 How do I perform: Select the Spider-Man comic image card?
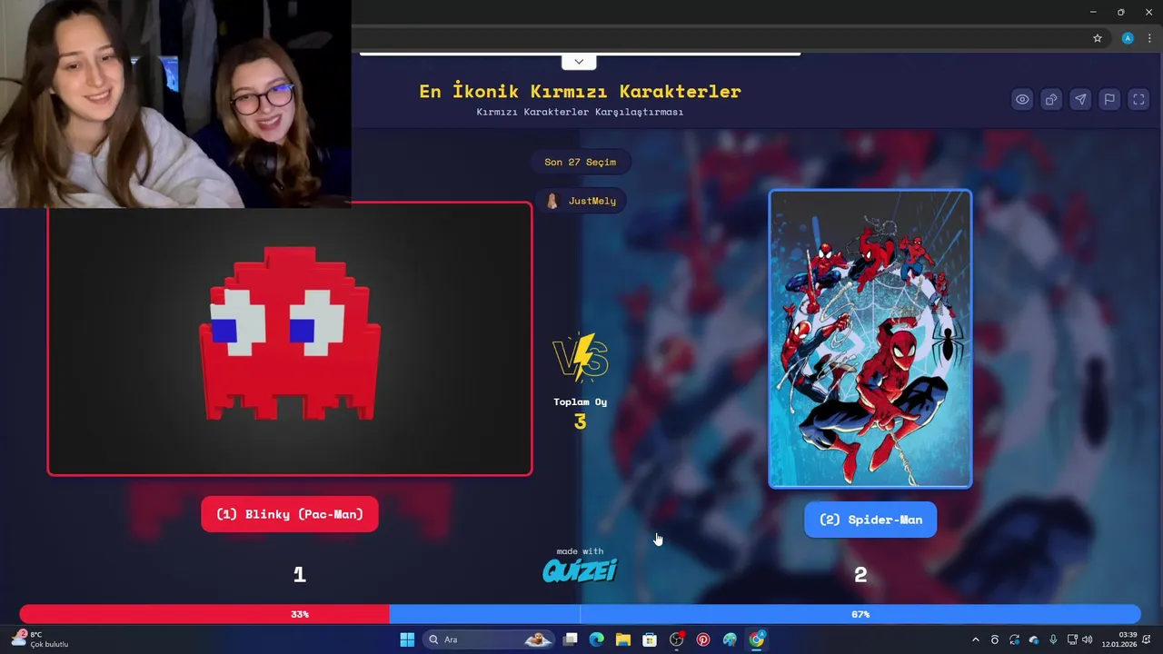point(870,339)
